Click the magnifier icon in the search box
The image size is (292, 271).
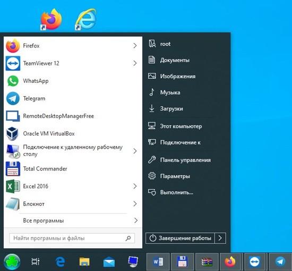pyautogui.click(x=128, y=238)
